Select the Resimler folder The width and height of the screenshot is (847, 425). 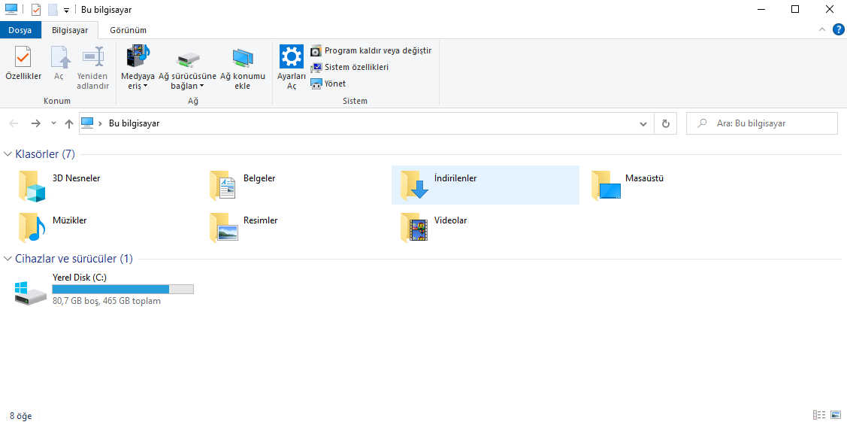click(x=296, y=228)
